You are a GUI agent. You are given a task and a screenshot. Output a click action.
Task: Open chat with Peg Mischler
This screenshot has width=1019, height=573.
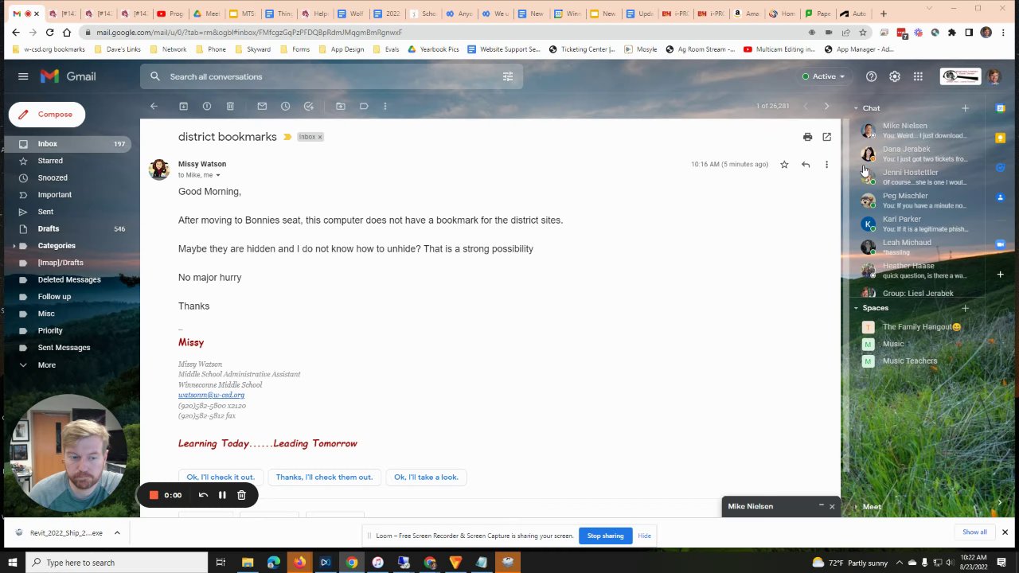916,201
